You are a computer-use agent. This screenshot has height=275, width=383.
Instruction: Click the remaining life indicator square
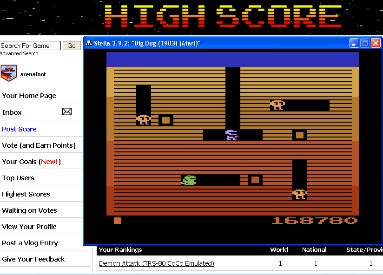click(118, 221)
